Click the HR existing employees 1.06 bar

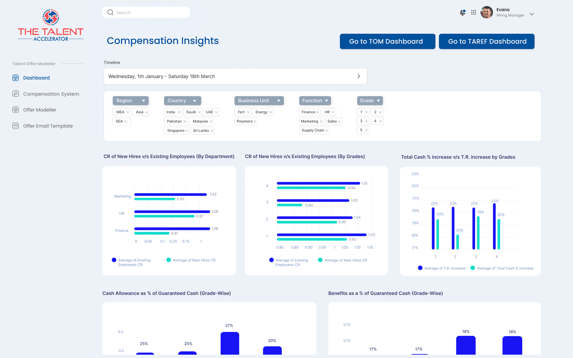point(172,211)
